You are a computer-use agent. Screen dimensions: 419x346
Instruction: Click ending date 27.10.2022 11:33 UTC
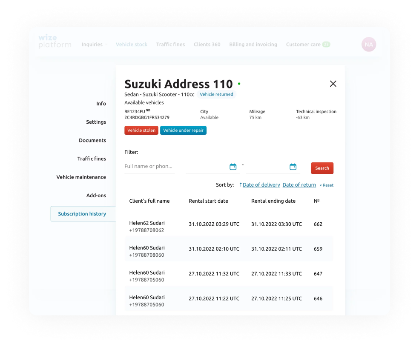pyautogui.click(x=277, y=274)
